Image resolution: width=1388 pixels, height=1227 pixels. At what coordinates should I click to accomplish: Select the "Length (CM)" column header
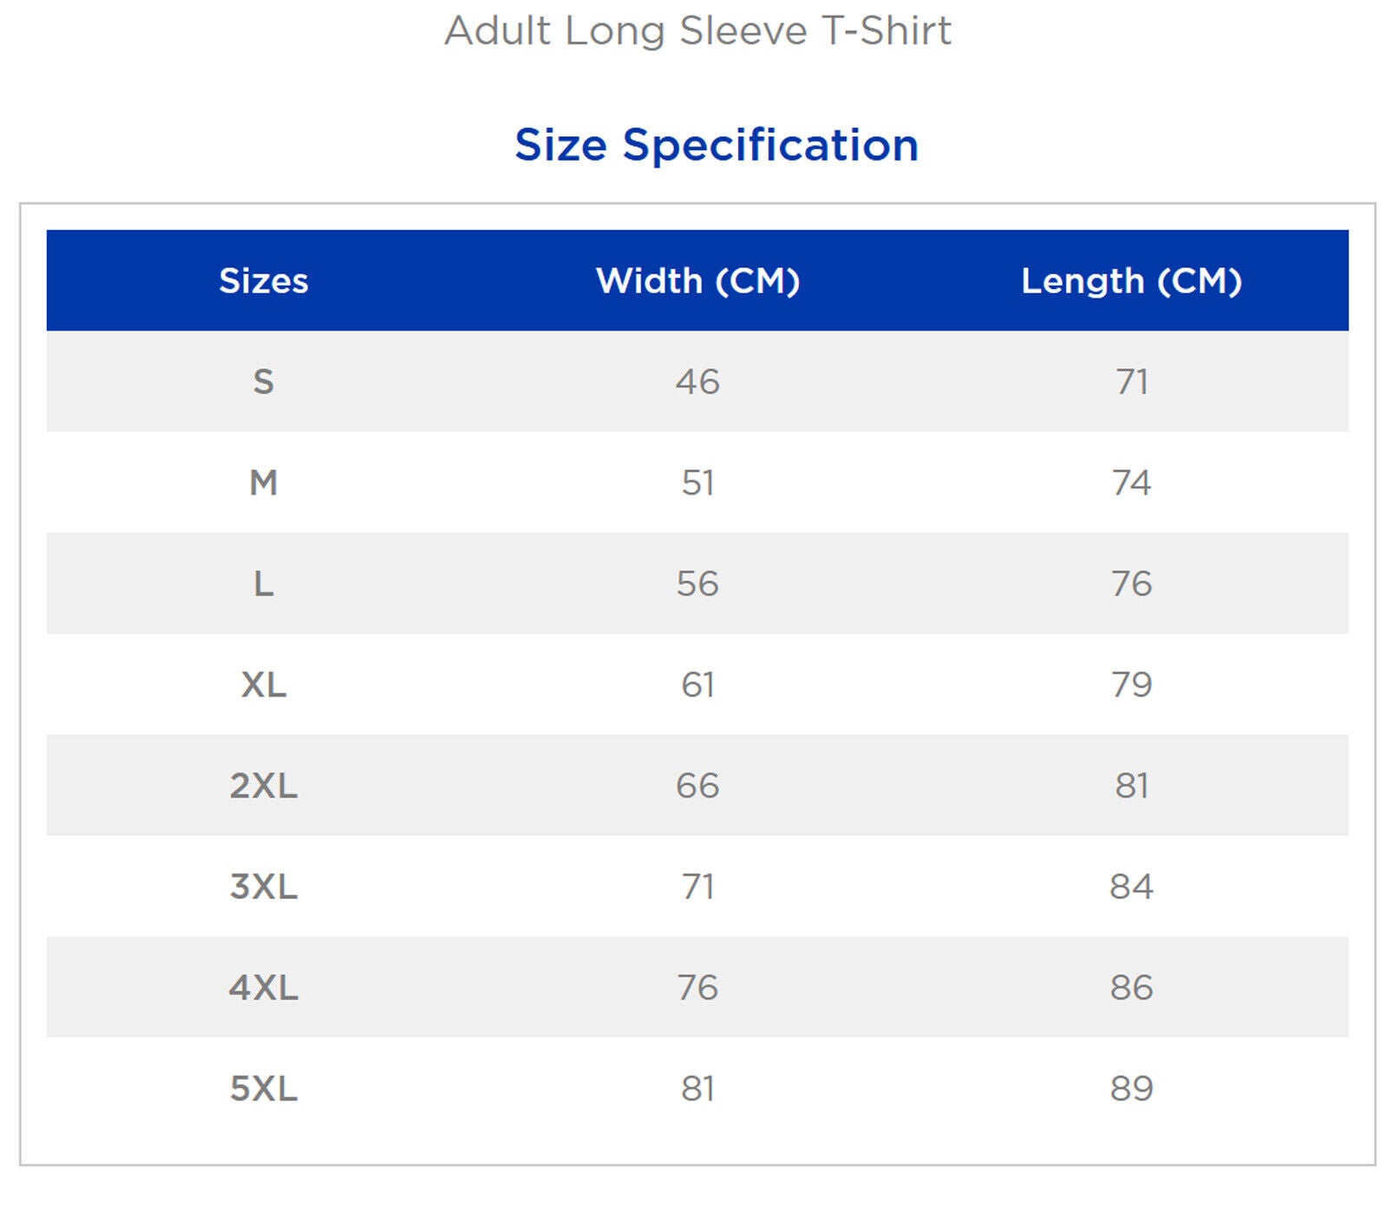pos(1131,281)
